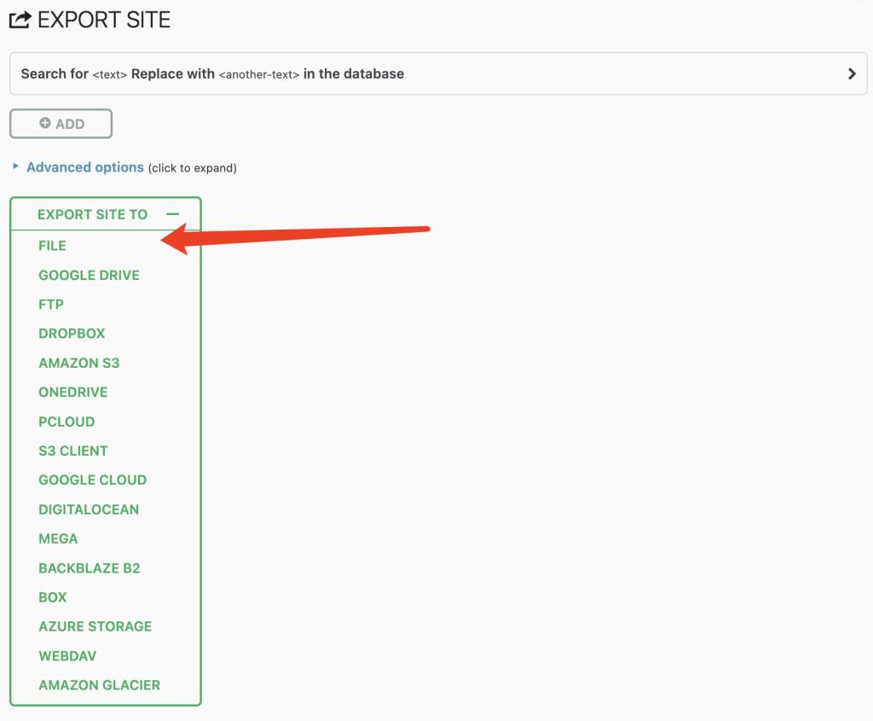Viewport: 873px width, 721px height.
Task: Export the site to GOOGLE CLOUD
Action: pos(92,480)
